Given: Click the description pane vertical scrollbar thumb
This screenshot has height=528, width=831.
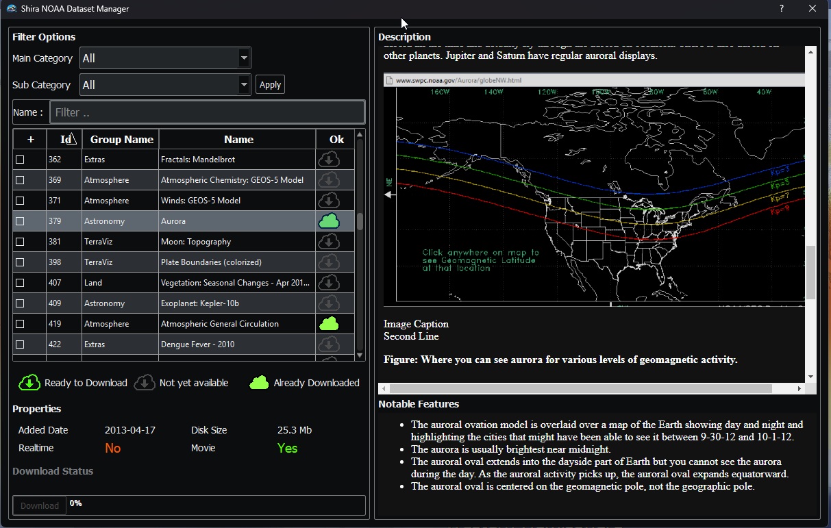Looking at the screenshot, I should [x=811, y=273].
